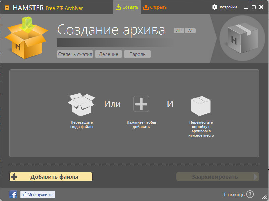The image size is (269, 201).
Task: Click the closed white box icon
Action: 201,105
